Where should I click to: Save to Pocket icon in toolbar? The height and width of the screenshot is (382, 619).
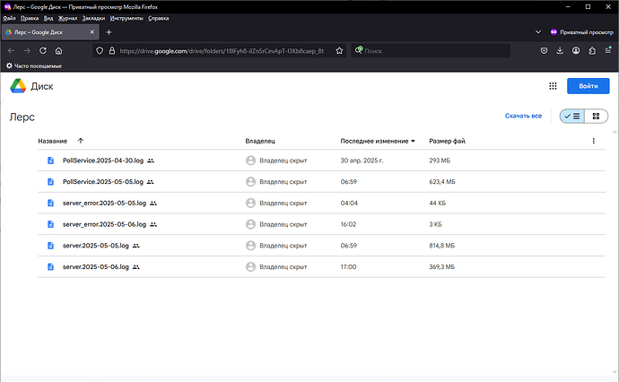544,50
